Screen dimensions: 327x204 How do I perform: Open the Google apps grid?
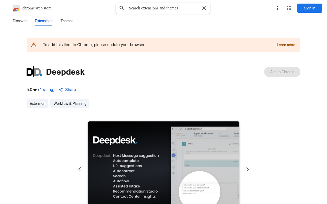click(289, 8)
